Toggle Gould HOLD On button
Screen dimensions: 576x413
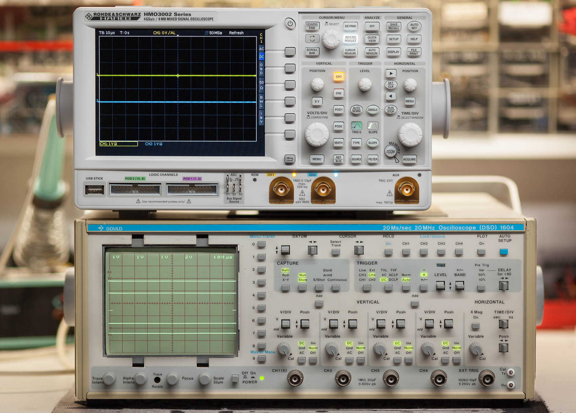(x=389, y=252)
